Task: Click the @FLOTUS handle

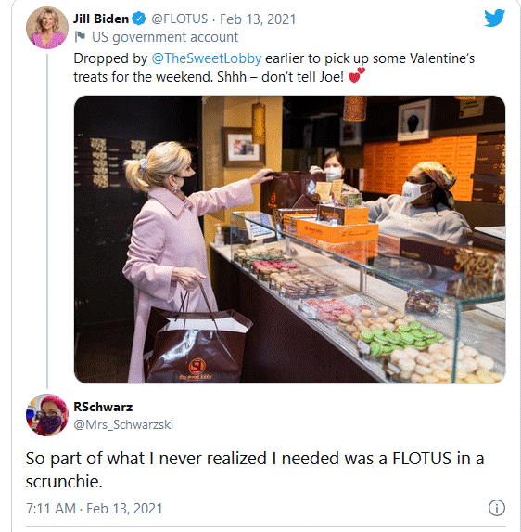Action: point(179,19)
